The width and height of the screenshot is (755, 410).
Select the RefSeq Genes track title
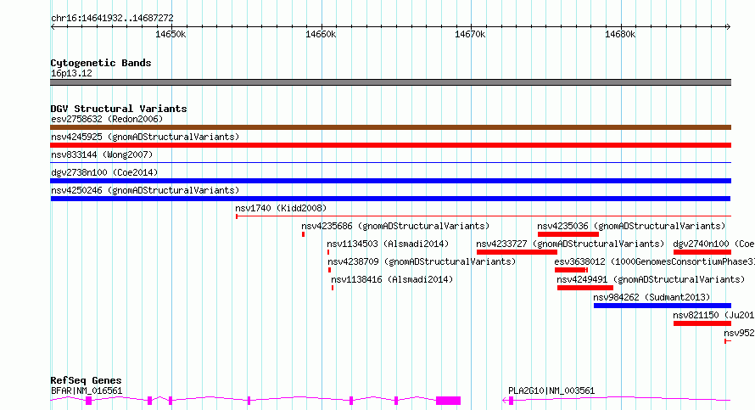86,380
